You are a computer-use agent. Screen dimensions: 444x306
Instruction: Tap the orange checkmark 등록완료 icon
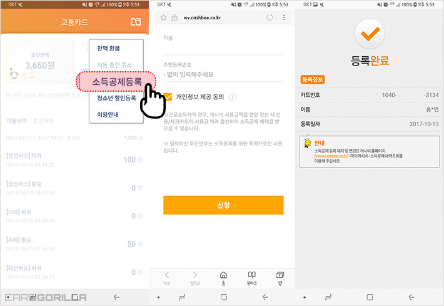coord(370,34)
